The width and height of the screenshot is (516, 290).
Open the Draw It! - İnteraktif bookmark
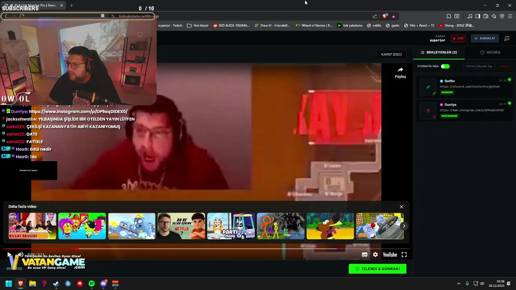[x=272, y=25]
